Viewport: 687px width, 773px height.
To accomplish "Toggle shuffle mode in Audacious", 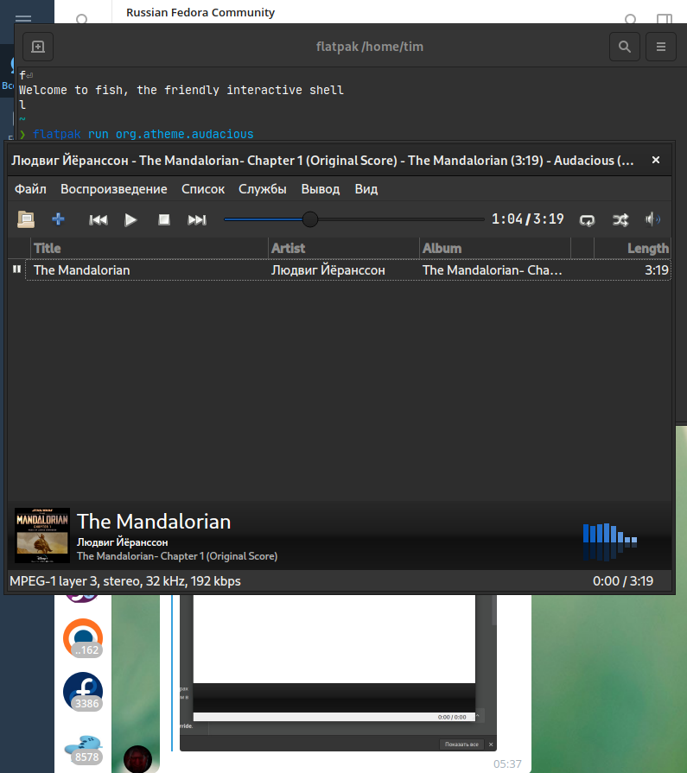I will [x=620, y=220].
